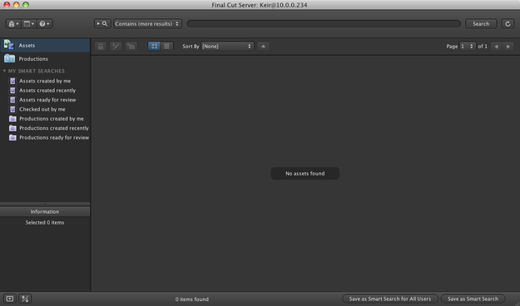Screen dimensions: 520x306
Task: Click the green zoom window button
Action: [x=26, y=5]
